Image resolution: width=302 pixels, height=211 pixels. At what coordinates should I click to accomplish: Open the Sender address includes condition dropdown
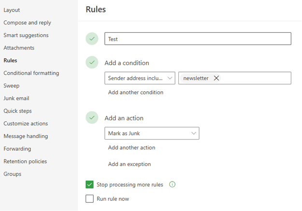point(140,78)
